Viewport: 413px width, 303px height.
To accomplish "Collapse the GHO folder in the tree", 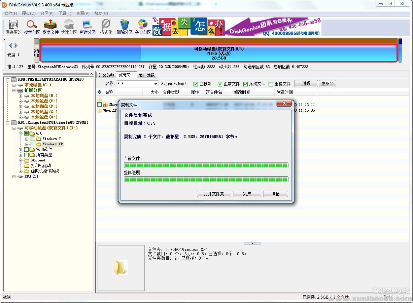I will pyautogui.click(x=20, y=133).
